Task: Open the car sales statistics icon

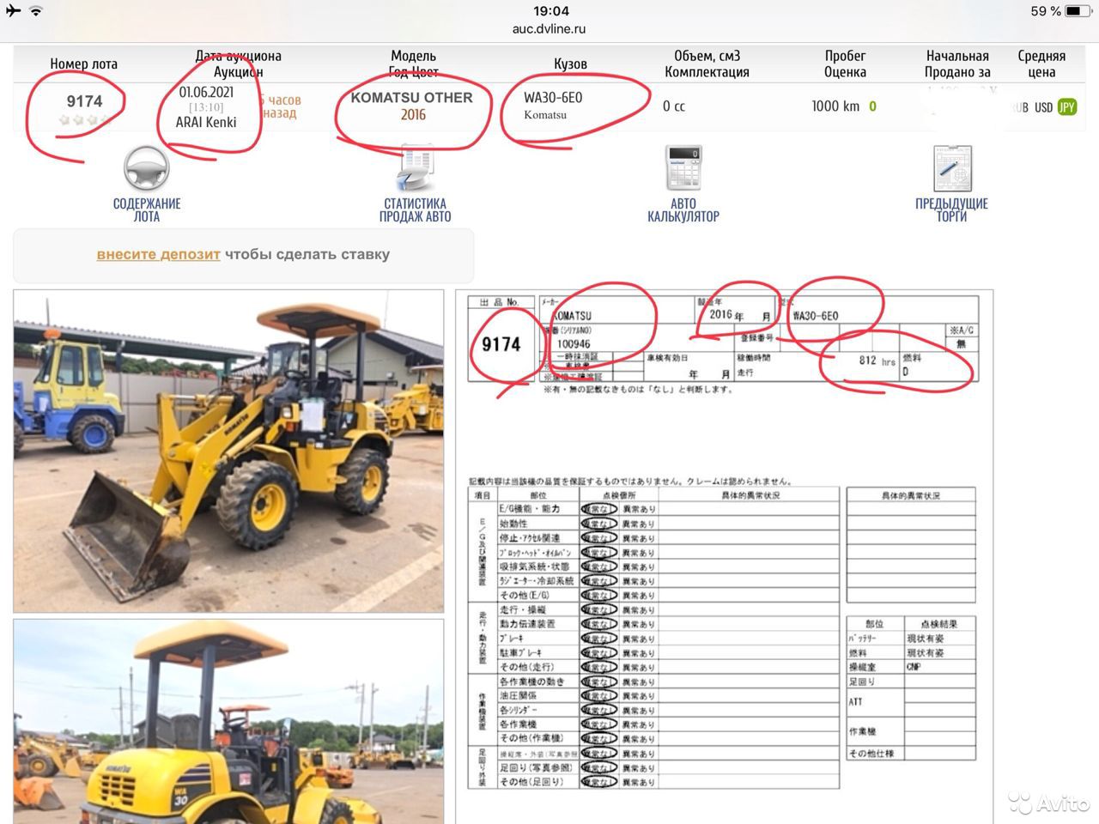Action: [415, 168]
